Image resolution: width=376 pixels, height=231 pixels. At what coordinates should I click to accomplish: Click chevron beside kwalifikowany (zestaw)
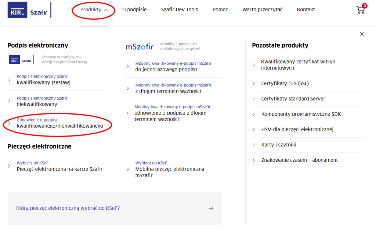[9, 80]
